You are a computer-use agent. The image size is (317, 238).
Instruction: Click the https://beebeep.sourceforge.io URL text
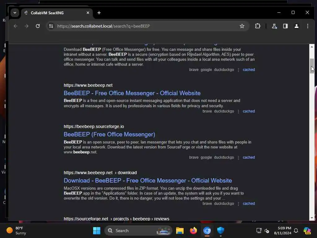pyautogui.click(x=94, y=126)
